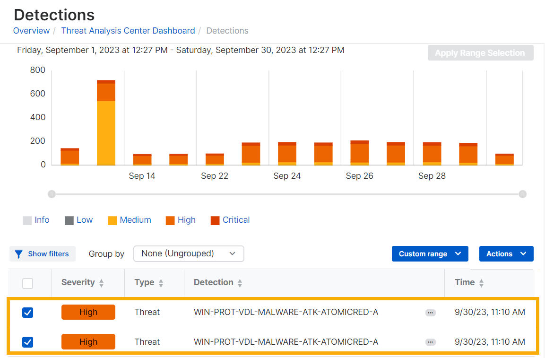Open the ellipsis menu on the second detection row
The height and width of the screenshot is (358, 545).
430,342
